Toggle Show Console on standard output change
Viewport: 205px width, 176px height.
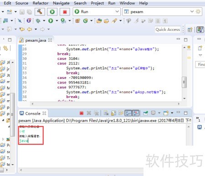(x=128, y=113)
